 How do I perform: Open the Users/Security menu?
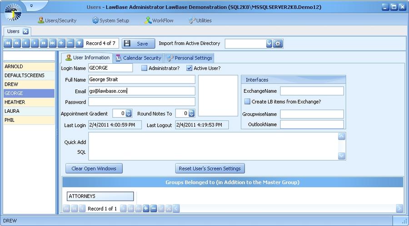[x=57, y=20]
